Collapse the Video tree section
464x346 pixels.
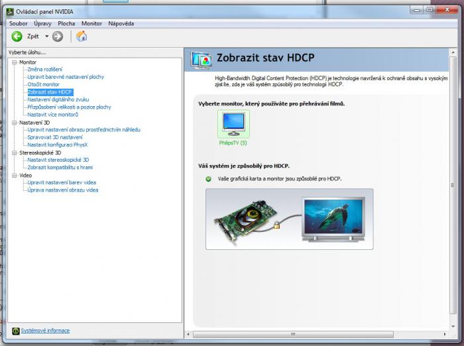[x=14, y=176]
